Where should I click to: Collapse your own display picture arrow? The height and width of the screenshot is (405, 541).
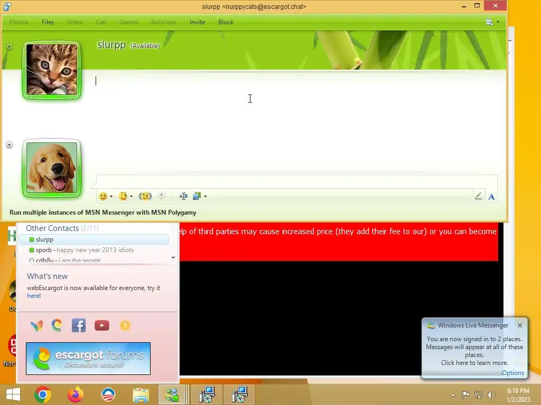pyautogui.click(x=10, y=145)
